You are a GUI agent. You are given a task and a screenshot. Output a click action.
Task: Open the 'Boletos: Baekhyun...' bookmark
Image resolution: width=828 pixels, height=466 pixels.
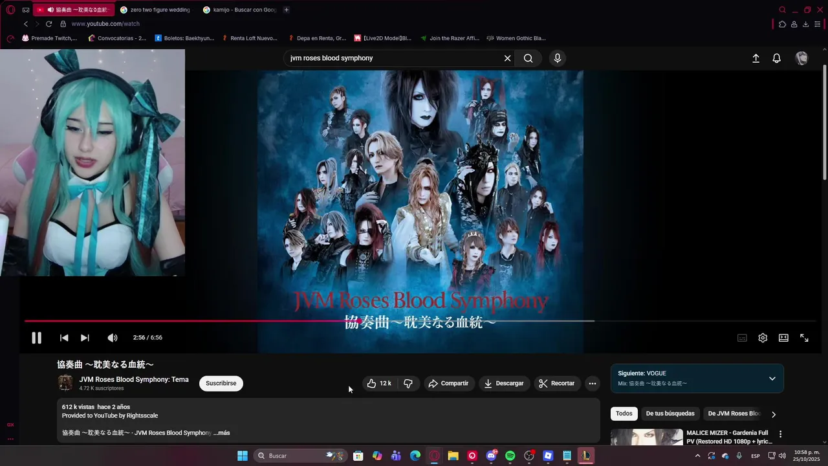click(x=184, y=38)
